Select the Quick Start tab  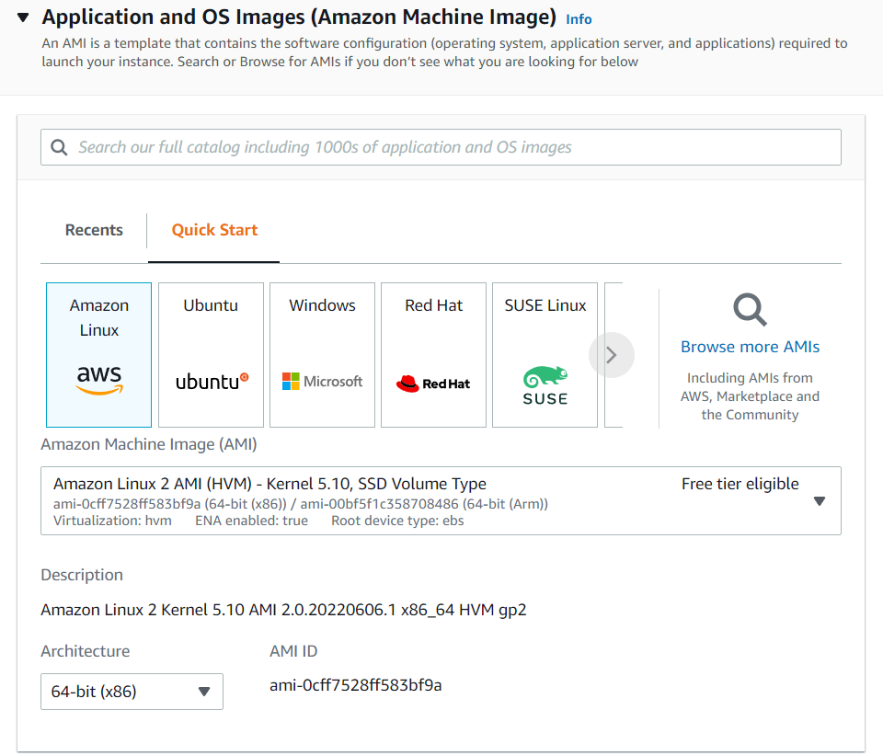click(x=213, y=229)
